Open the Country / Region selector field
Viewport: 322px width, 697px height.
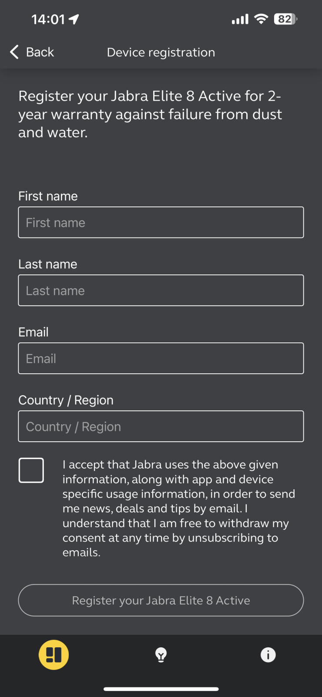161,426
